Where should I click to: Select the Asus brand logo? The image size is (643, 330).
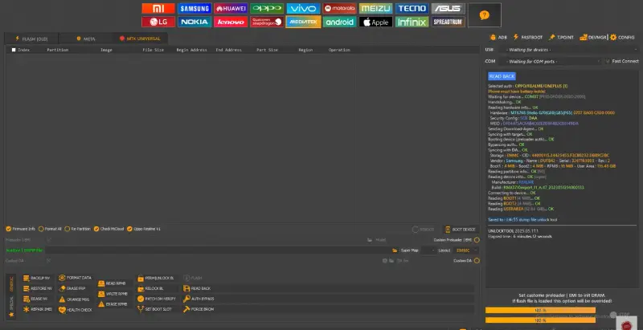448,8
